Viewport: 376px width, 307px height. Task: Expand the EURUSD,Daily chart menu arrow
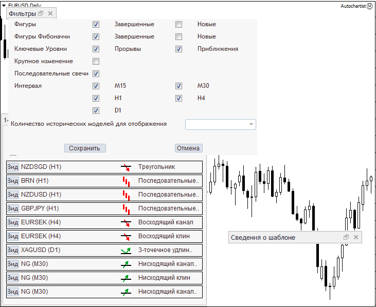coord(4,5)
